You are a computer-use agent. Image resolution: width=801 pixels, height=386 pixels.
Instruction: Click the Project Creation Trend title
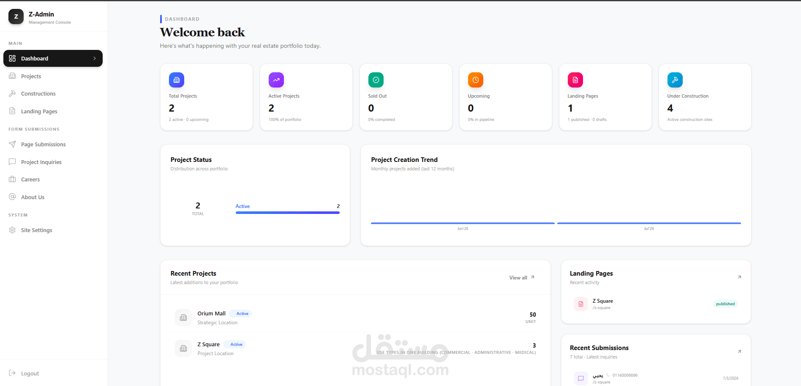pos(404,160)
